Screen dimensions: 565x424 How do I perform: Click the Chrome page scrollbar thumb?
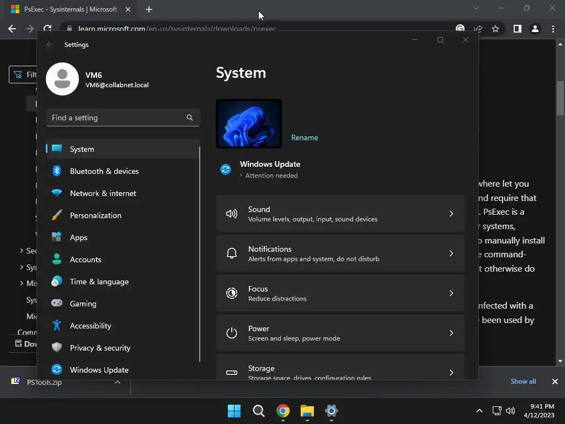(560, 98)
